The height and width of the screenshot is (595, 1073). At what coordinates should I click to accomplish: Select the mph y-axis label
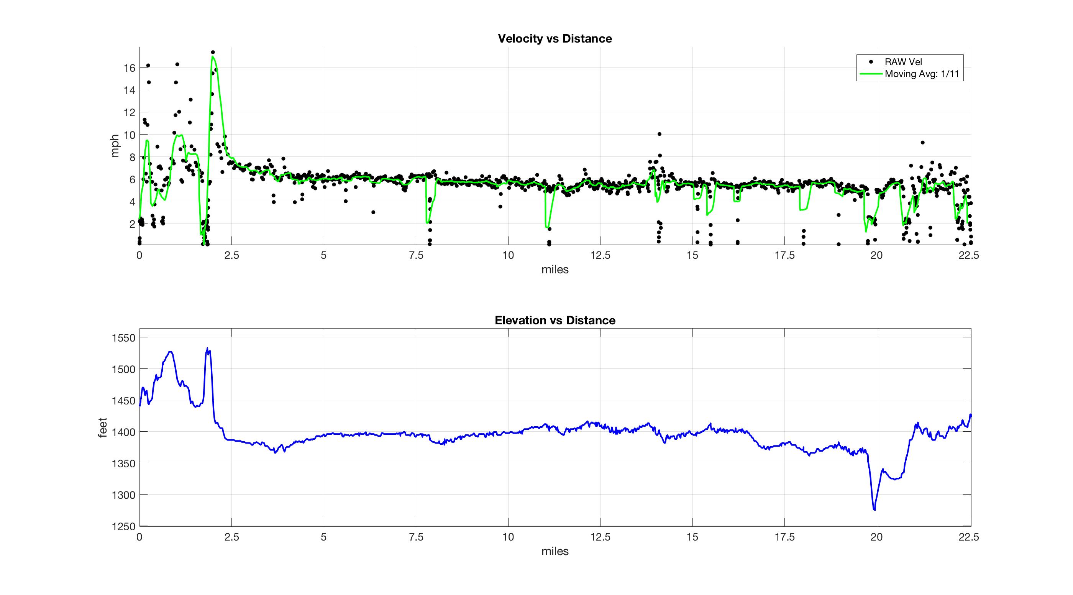click(x=115, y=145)
